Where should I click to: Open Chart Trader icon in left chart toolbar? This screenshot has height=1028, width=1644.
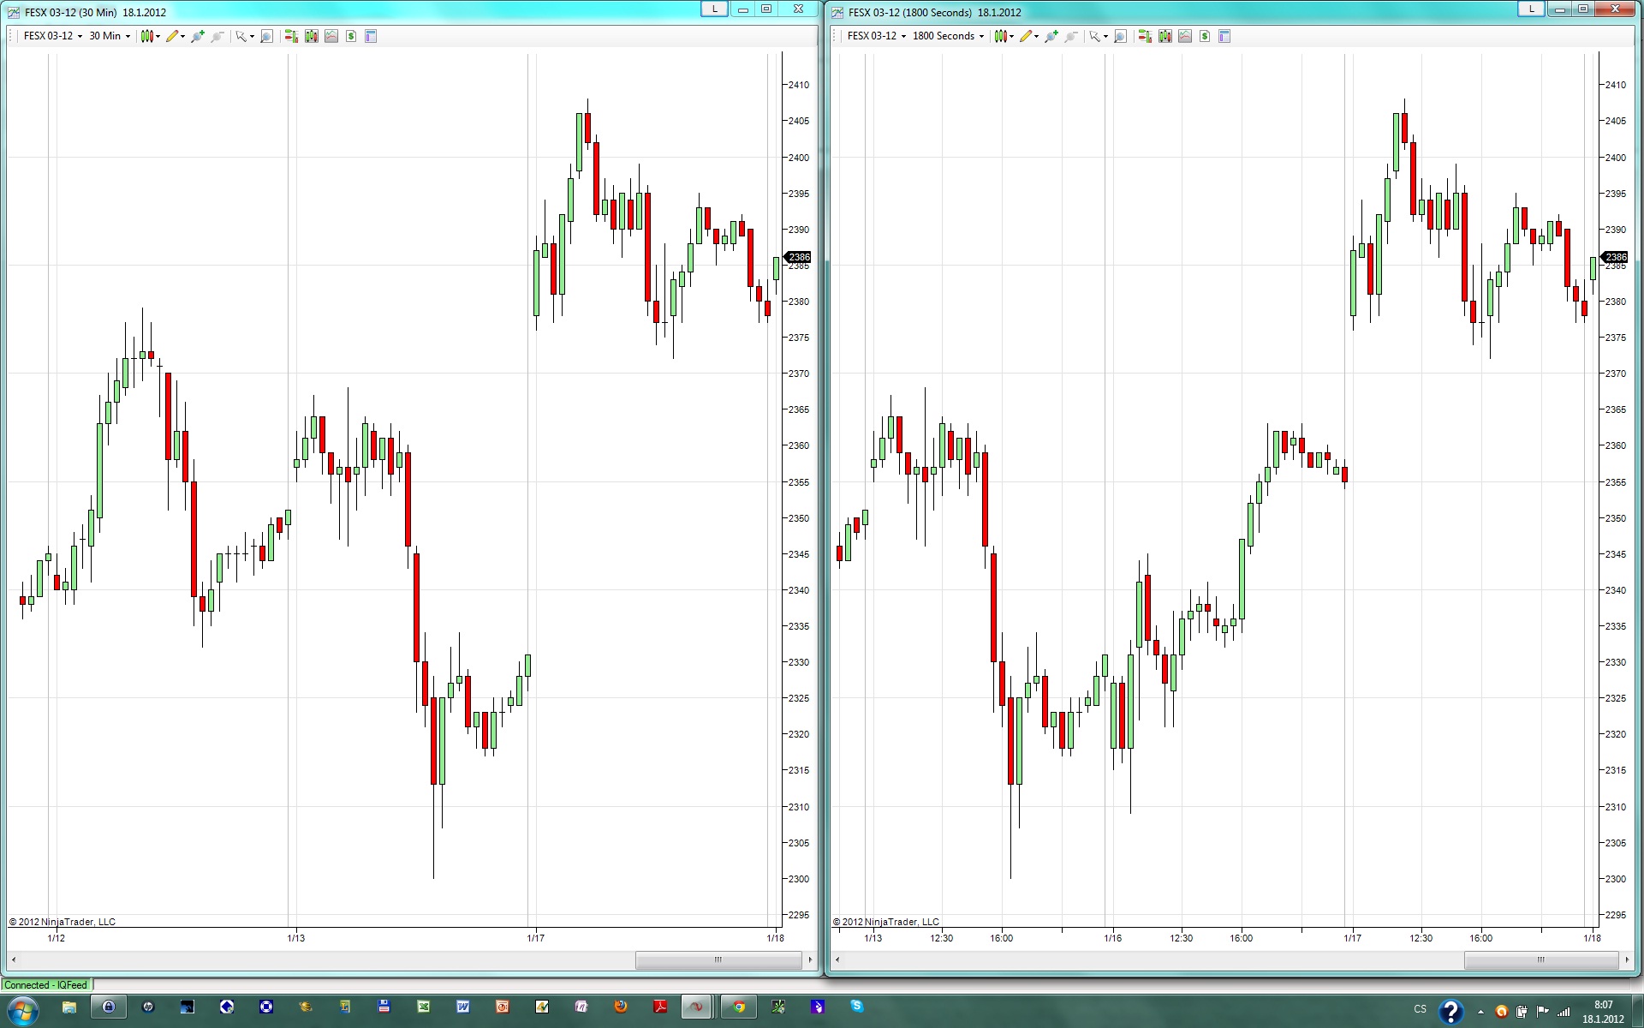pos(291,36)
